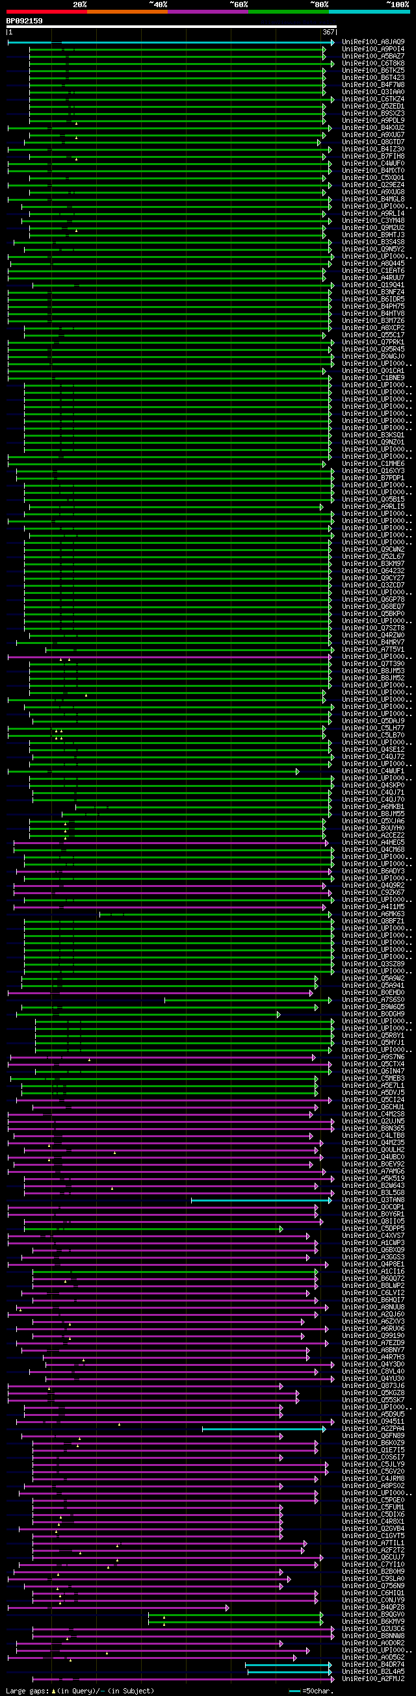This screenshot has width=416, height=1696.
Task: Click hit UniRef100_Q5ZED1
Action: coord(373,107)
